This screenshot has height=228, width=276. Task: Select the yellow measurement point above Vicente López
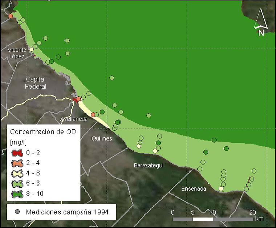point(32,49)
